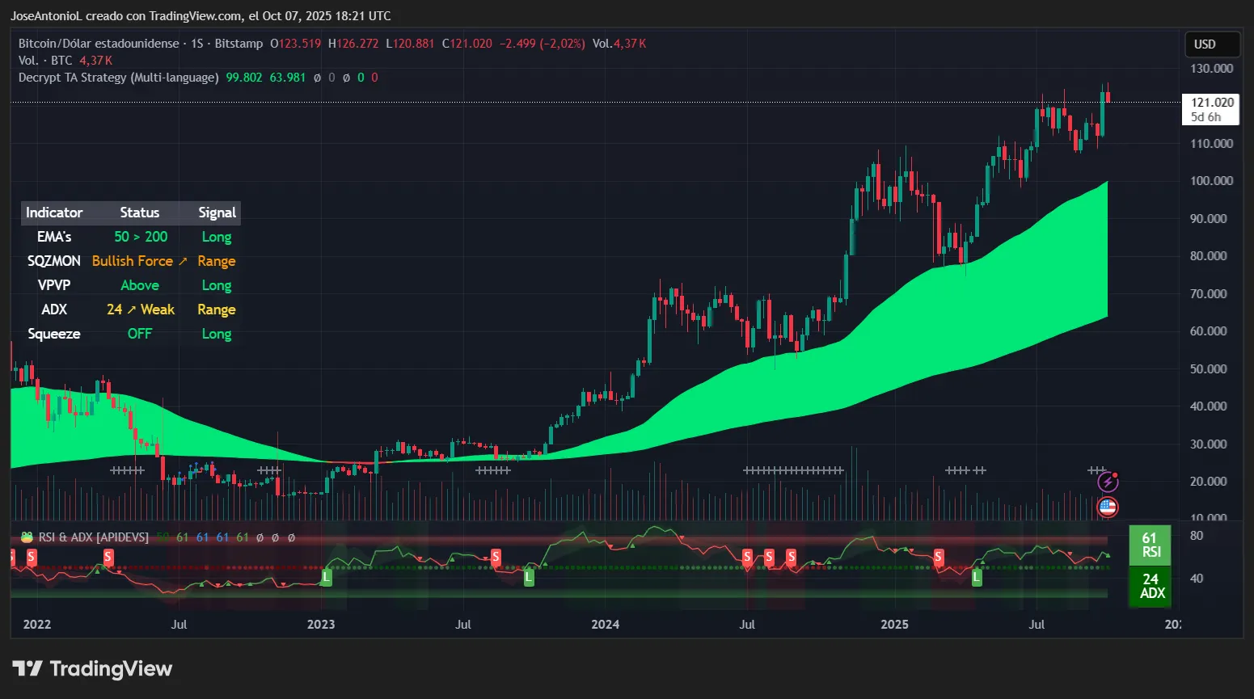Open the Decrypt TA Strategy indicator legend
The height and width of the screenshot is (699, 1254).
(x=118, y=78)
